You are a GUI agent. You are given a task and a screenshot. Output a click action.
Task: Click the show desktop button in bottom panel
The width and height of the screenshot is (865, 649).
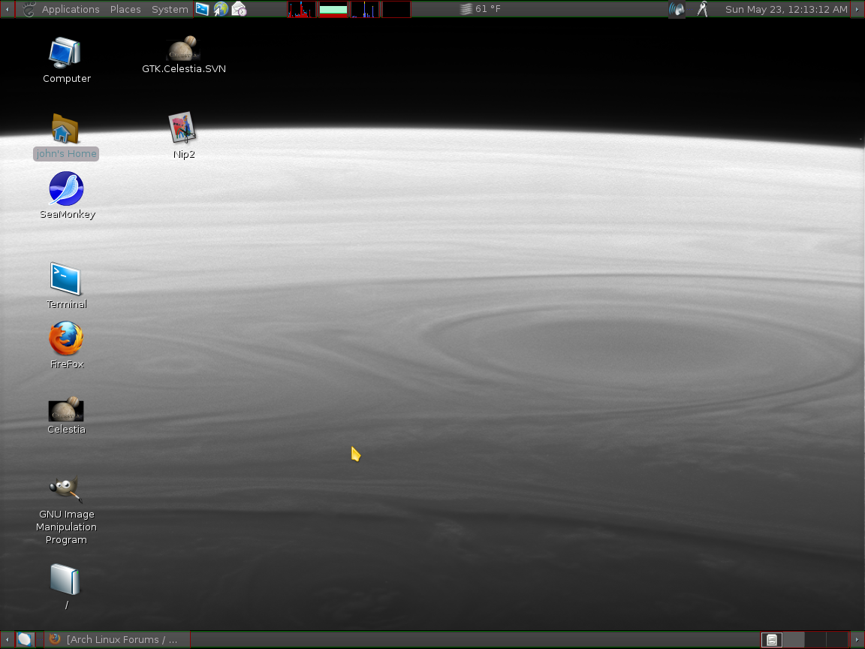pyautogui.click(x=25, y=640)
